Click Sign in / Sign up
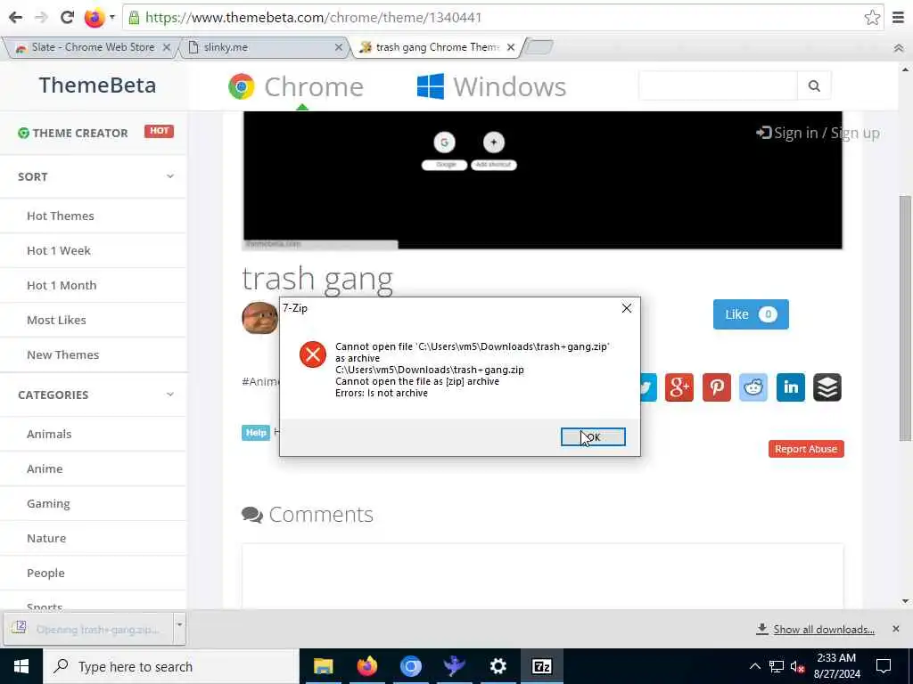The height and width of the screenshot is (684, 913). 818,134
